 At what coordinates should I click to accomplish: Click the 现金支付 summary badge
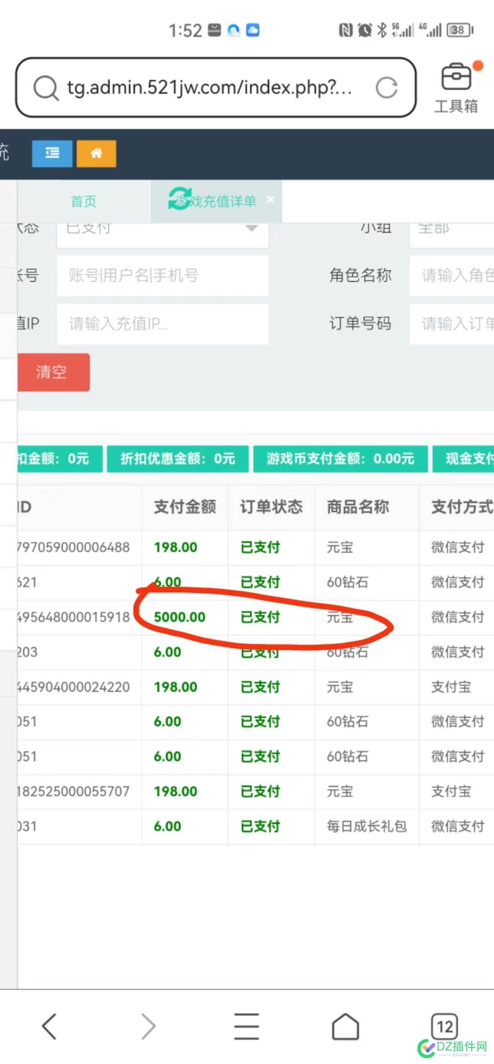pos(463,459)
